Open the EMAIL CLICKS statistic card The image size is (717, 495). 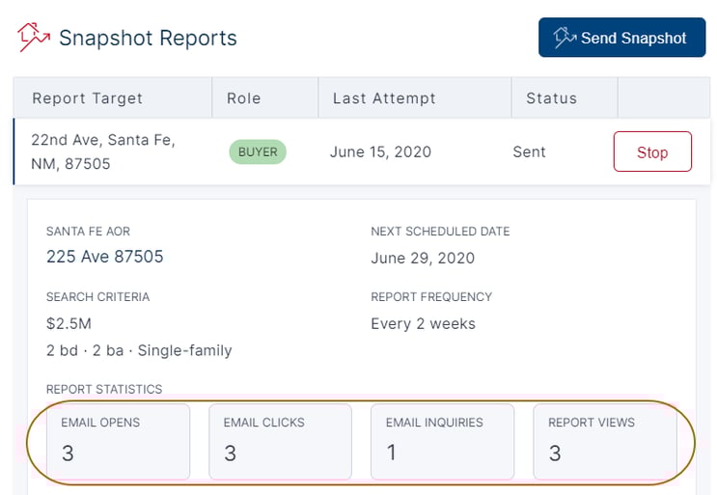280,442
